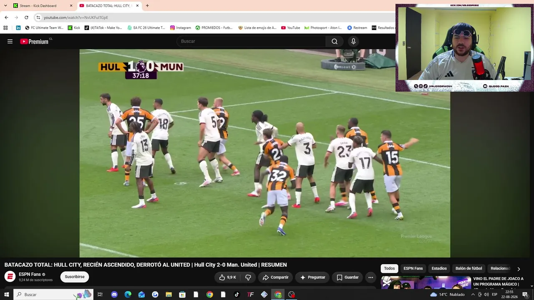Open the Lista de emojis bookmark

(257, 28)
